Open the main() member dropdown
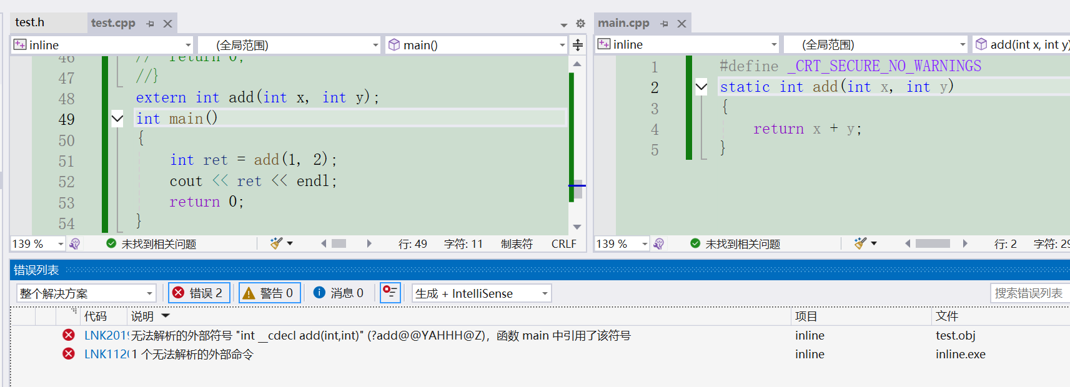This screenshot has width=1070, height=387. [x=477, y=45]
